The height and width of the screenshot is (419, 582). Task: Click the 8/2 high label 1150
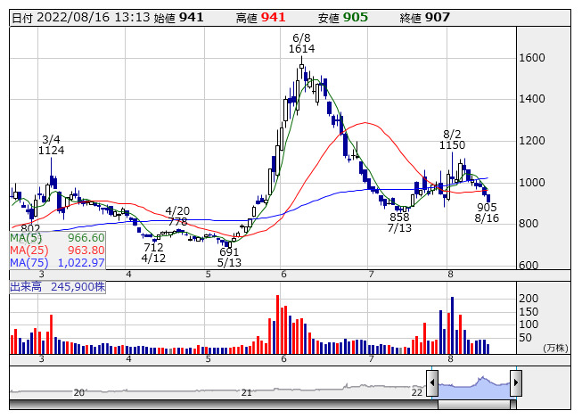tap(452, 144)
